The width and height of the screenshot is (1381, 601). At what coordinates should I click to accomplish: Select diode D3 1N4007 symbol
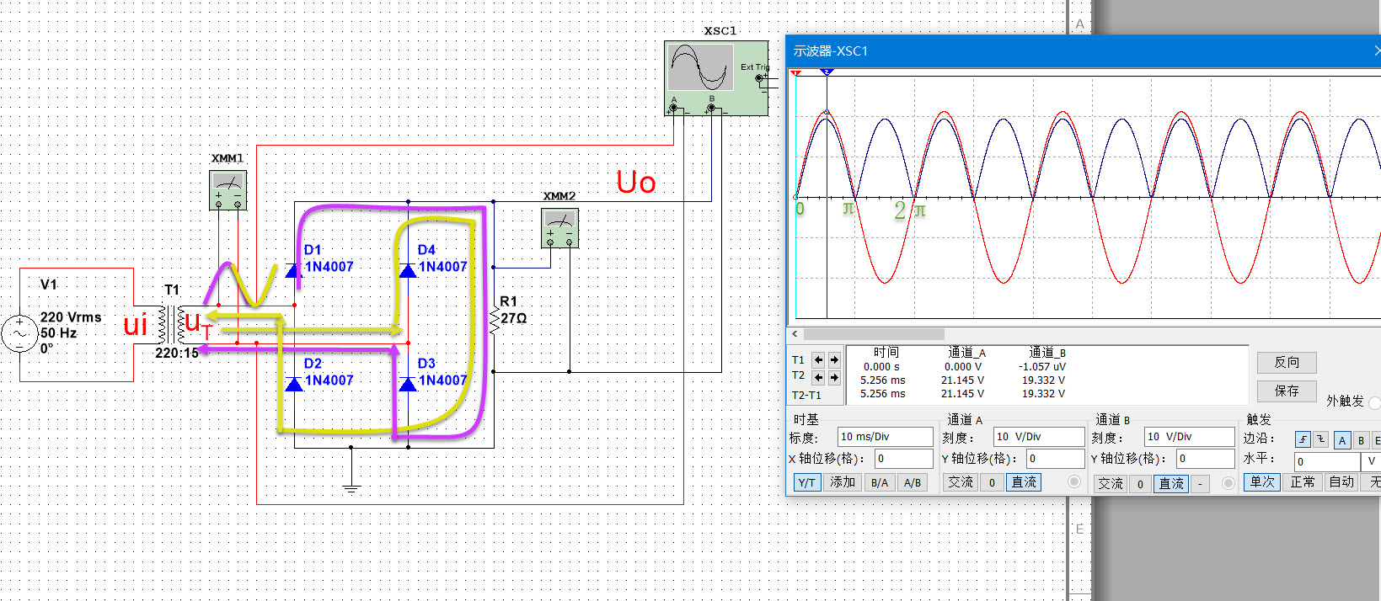408,384
